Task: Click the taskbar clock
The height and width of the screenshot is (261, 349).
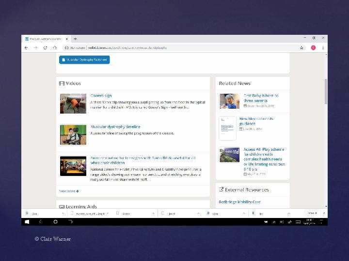Action: click(309, 221)
